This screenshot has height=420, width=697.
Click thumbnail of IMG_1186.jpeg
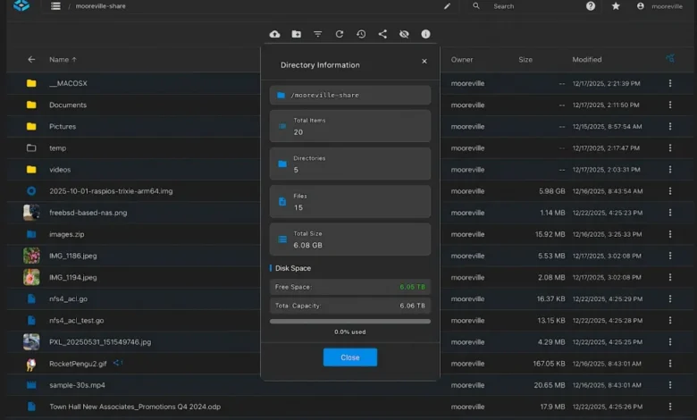31,256
